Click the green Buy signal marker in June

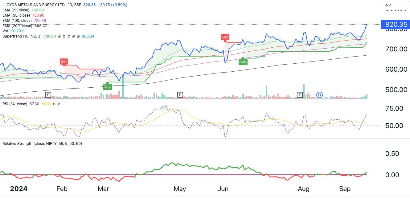(243, 62)
